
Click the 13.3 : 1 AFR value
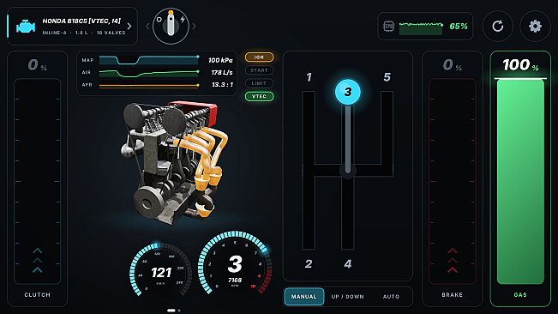(x=222, y=85)
